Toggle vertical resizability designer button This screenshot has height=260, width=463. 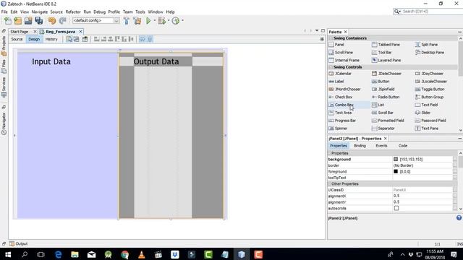coord(150,39)
